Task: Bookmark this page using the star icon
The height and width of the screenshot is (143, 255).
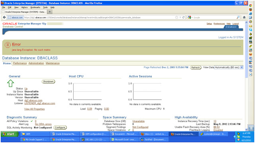Action: click(177, 17)
